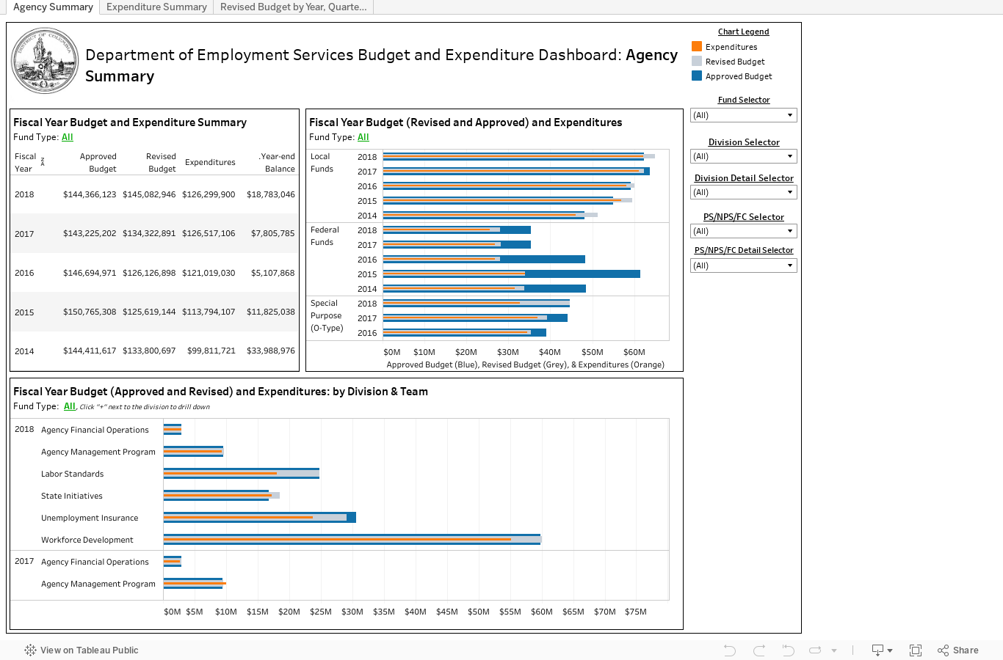
Task: Click the All link in Division & Team panel
Action: [x=70, y=406]
